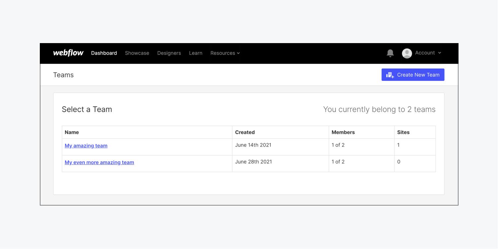This screenshot has width=498, height=249.
Task: Go to the Showcase page
Action: click(137, 53)
